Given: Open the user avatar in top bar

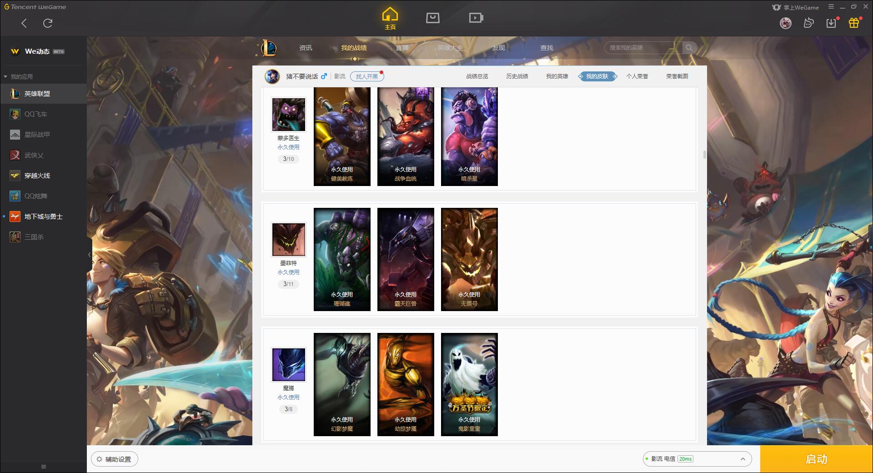Looking at the screenshot, I should (x=786, y=23).
